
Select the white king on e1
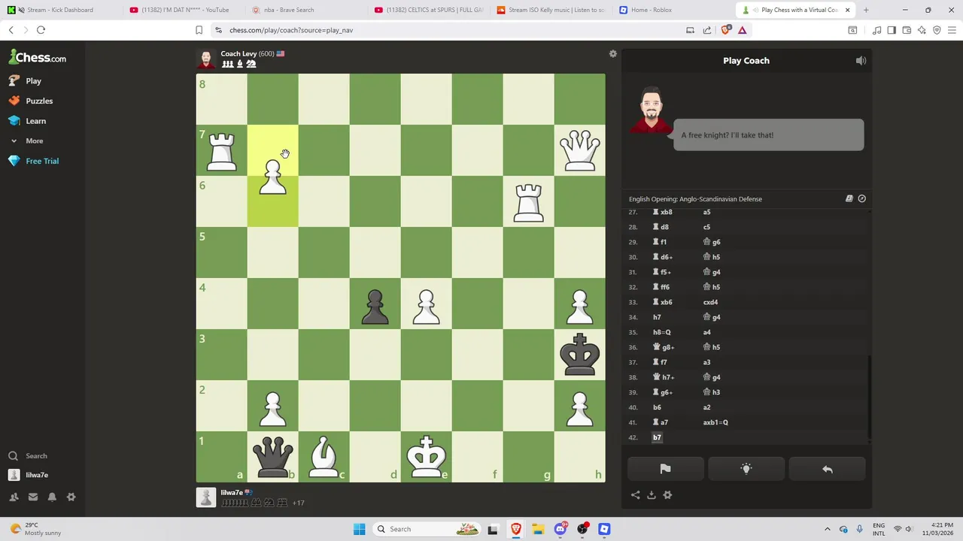coord(426,457)
